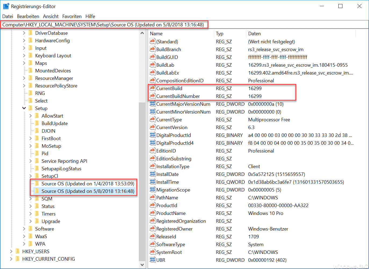Expand the HKEY_USERS hive
369x269 pixels.
(11, 251)
